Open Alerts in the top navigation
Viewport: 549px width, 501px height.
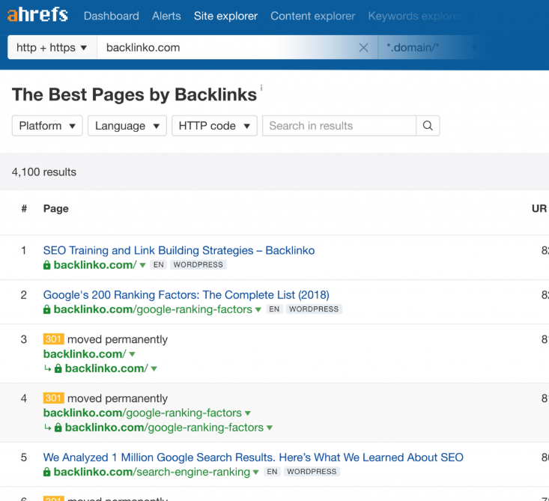[x=166, y=16]
